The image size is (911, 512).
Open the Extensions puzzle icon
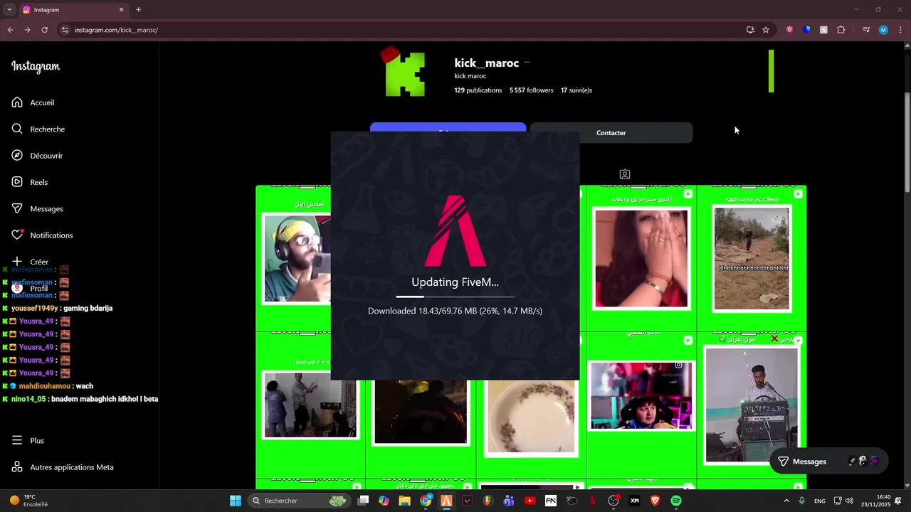coord(841,30)
